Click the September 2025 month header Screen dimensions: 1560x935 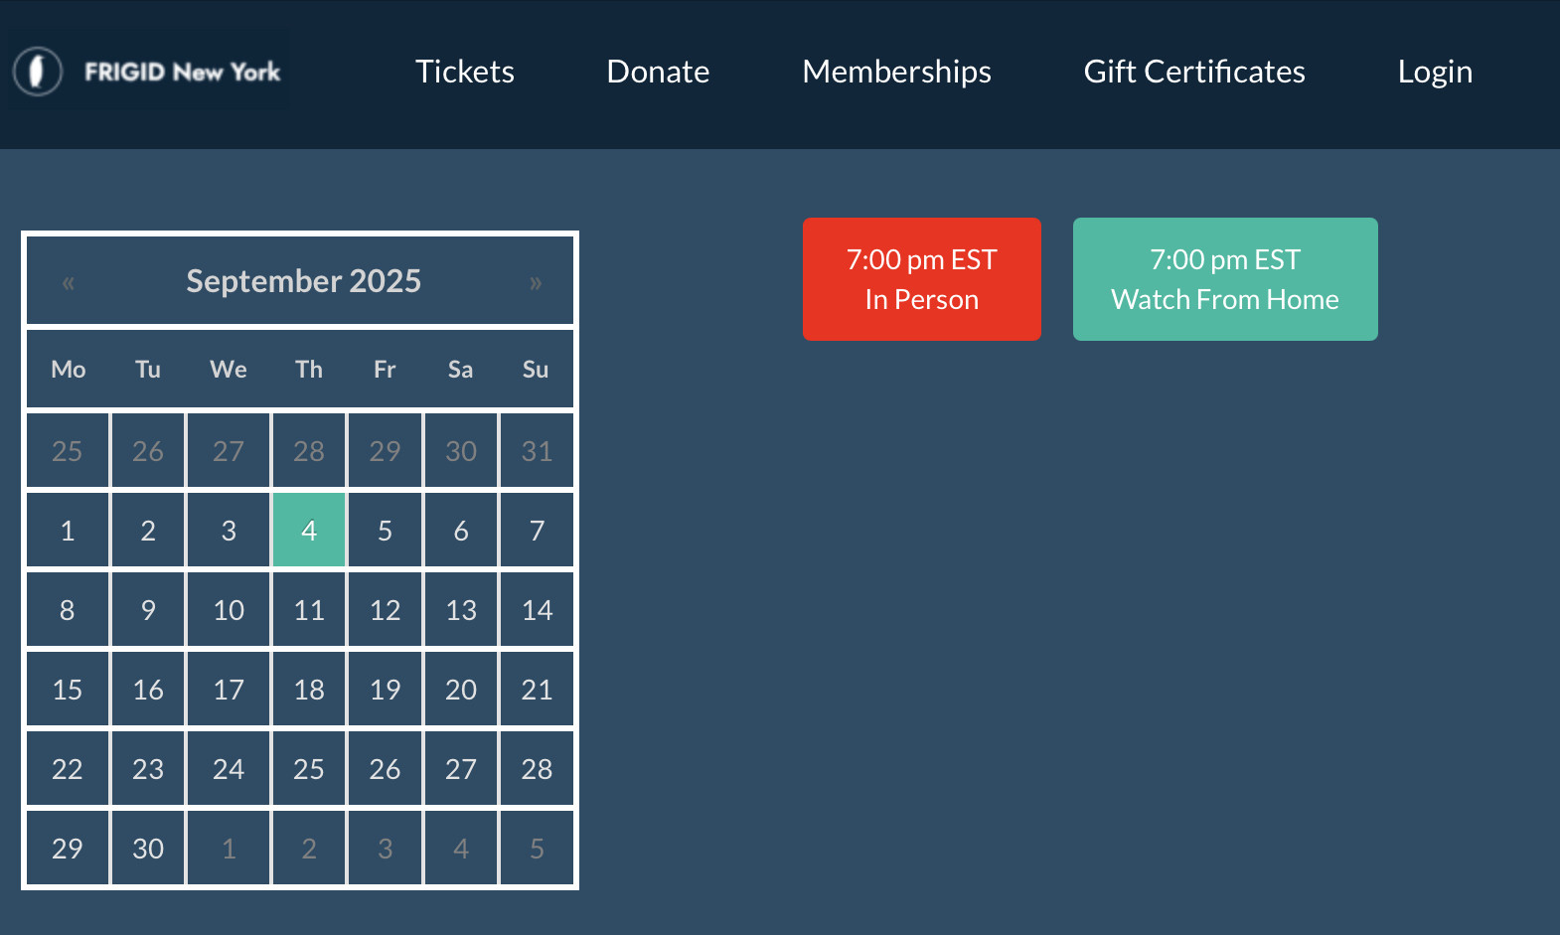point(303,281)
